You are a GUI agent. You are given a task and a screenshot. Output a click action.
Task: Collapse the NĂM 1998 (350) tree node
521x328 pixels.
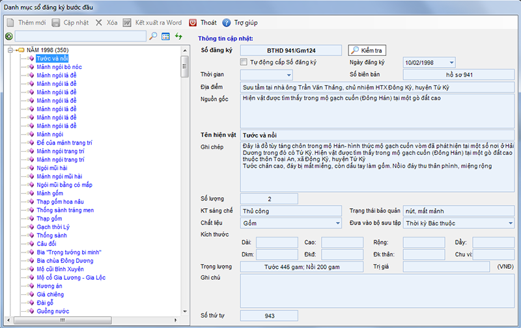point(10,50)
